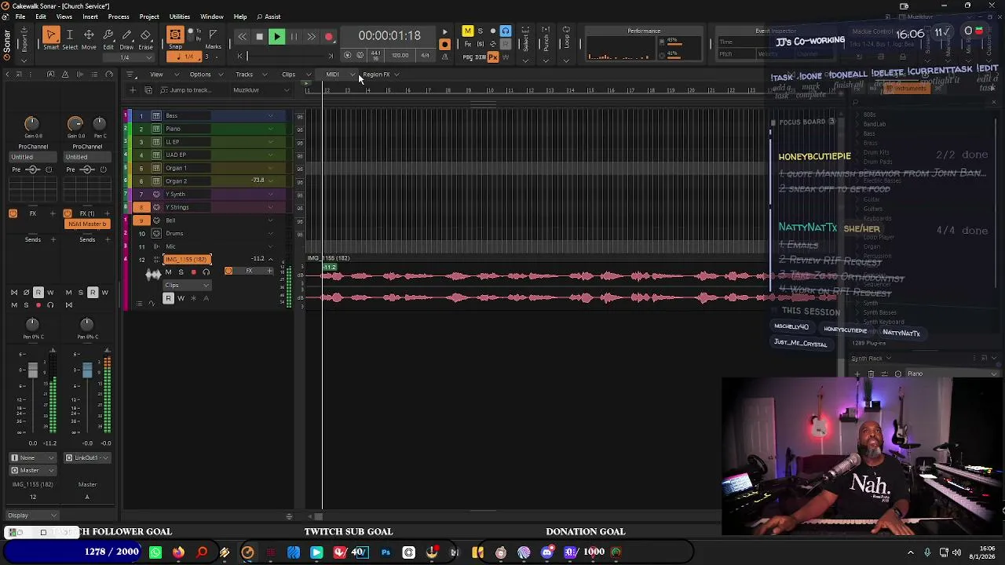The image size is (1005, 565).
Task: Select the Smart tool
Action: (x=51, y=38)
